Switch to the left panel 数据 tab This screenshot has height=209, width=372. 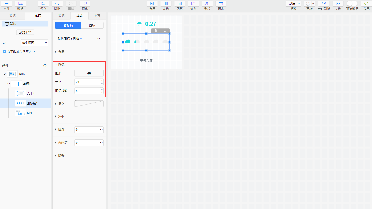coord(13,16)
